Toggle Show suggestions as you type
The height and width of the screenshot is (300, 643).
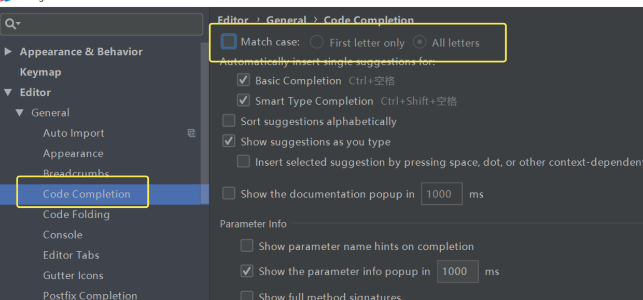pos(229,141)
